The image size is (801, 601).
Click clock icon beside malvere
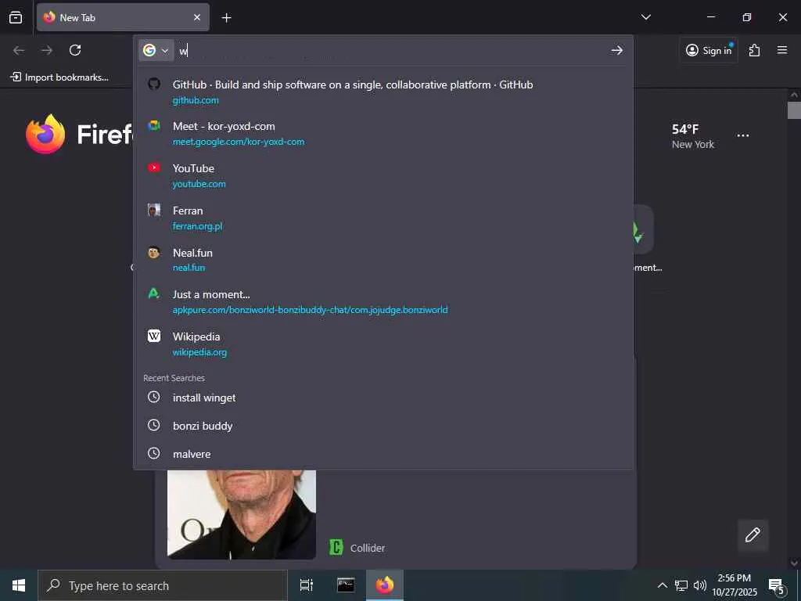pos(154,453)
